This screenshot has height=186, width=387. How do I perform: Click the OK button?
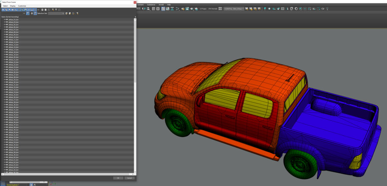(118, 178)
